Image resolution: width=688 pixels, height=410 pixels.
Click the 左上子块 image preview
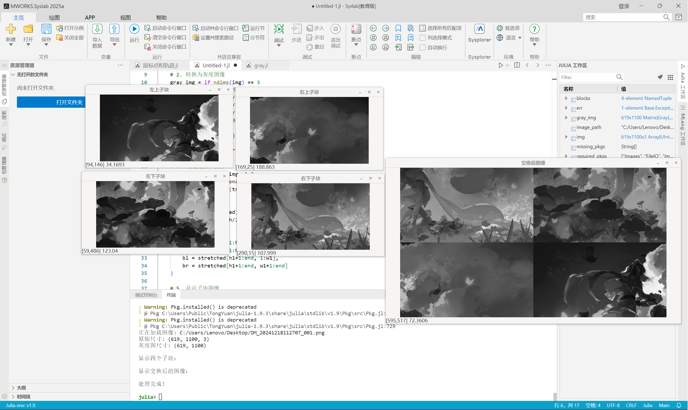click(x=159, y=128)
